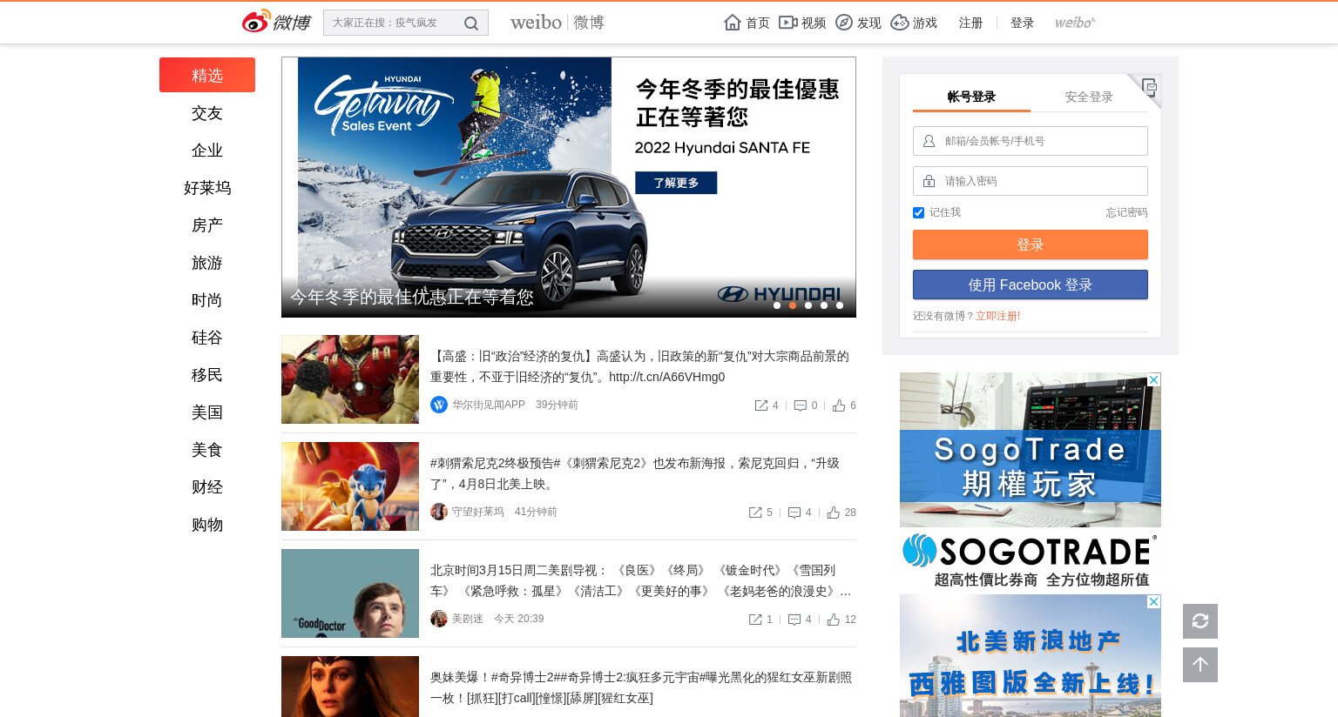Click 注册 in the header
The width and height of the screenshot is (1338, 717).
click(970, 23)
